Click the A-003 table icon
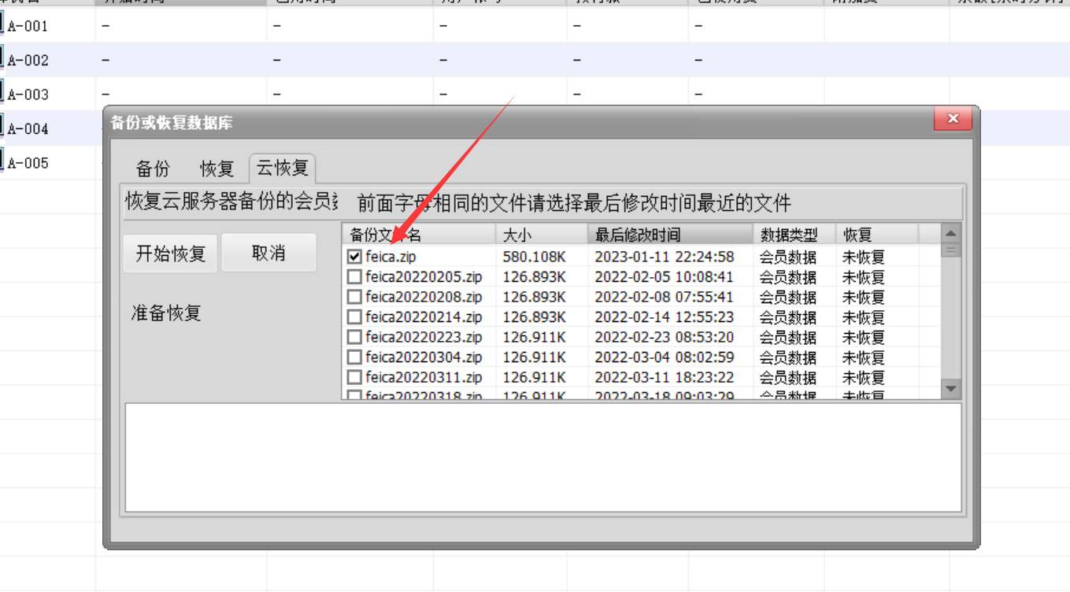 coord(2,93)
